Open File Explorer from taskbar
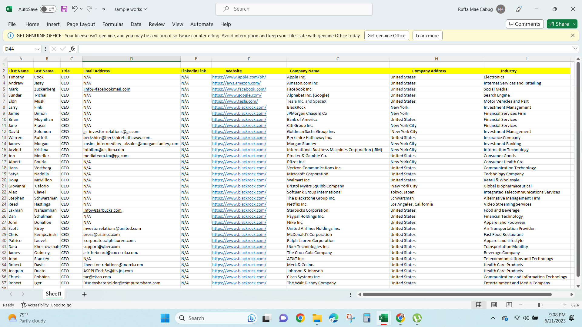The height and width of the screenshot is (327, 582). (x=317, y=318)
